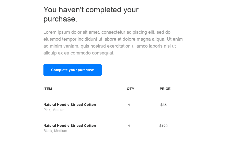230x143 pixels.
Task: Click the $85 price
Action: tap(164, 105)
